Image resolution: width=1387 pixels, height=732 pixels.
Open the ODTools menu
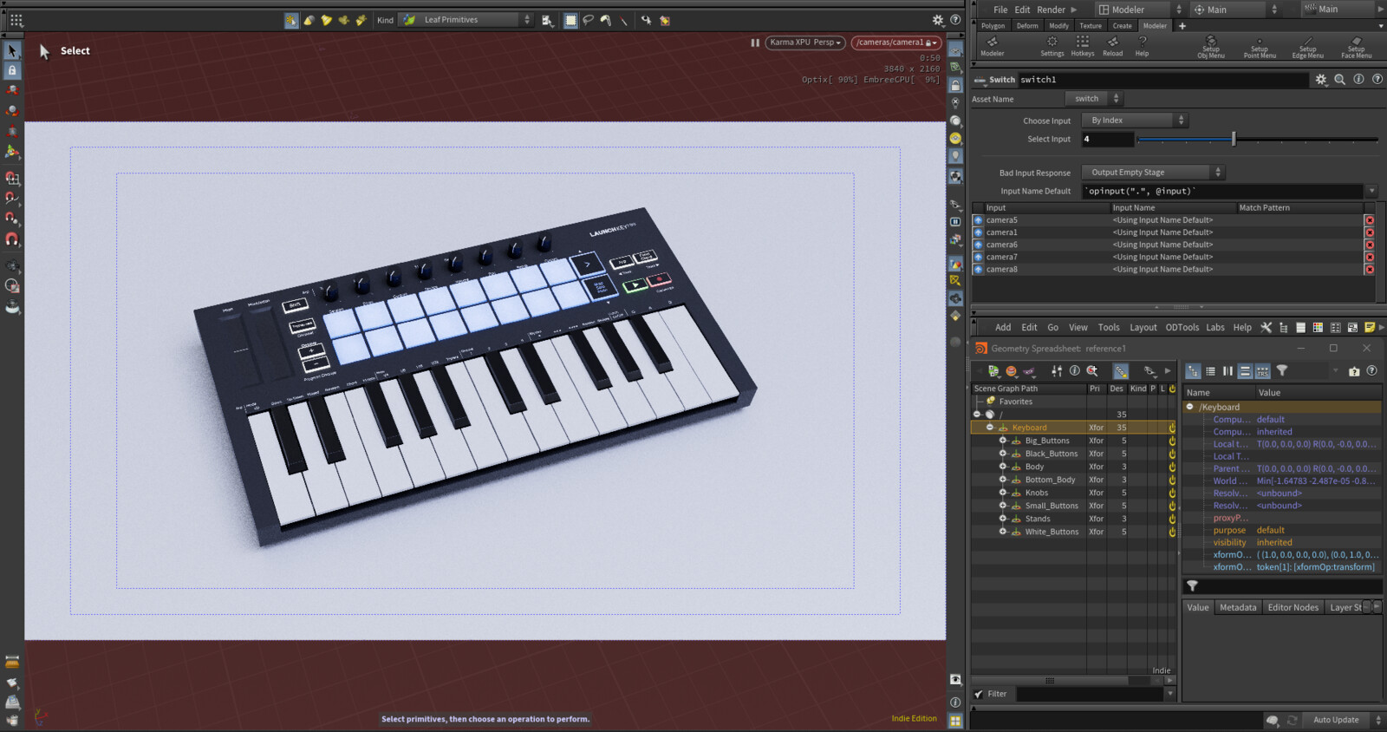(x=1182, y=327)
